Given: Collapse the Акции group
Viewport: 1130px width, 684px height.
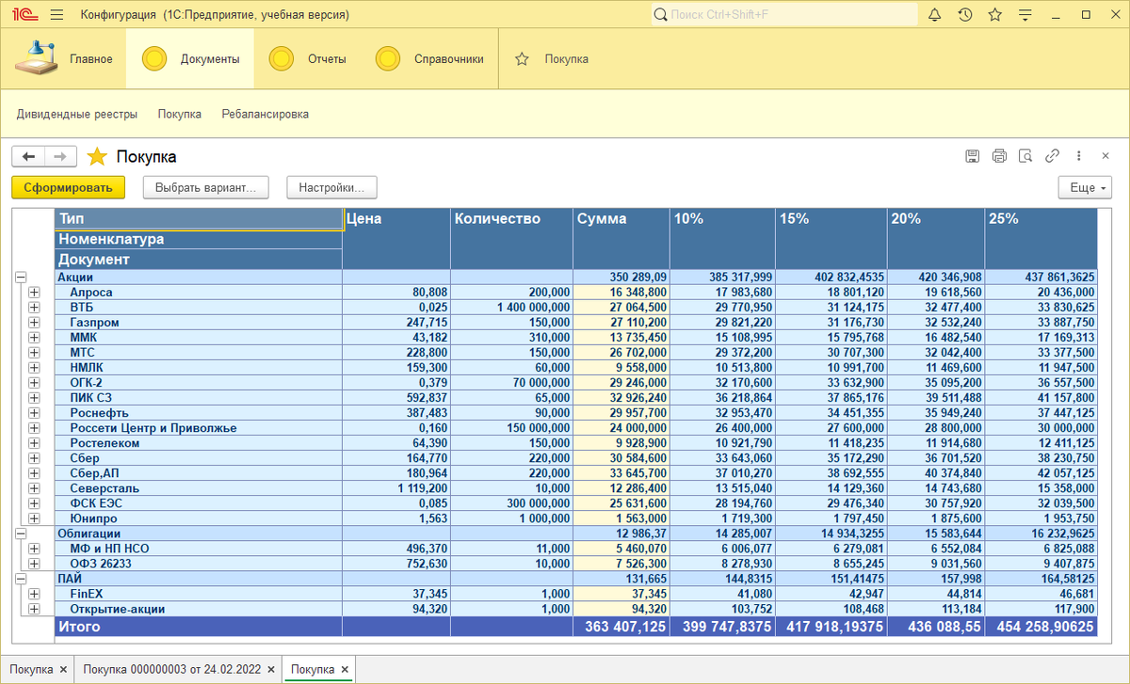Looking at the screenshot, I should point(20,278).
